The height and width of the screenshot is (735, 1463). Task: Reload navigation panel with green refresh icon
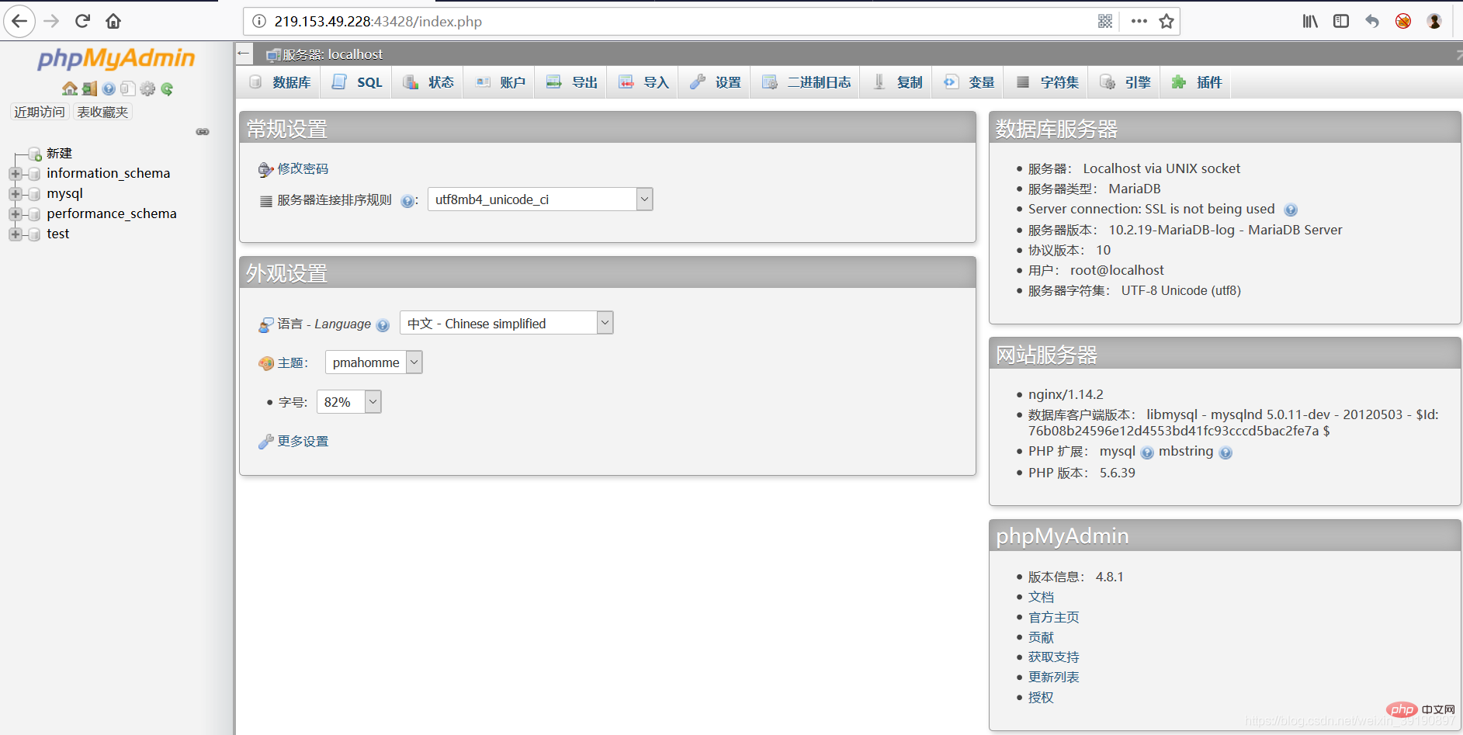167,88
